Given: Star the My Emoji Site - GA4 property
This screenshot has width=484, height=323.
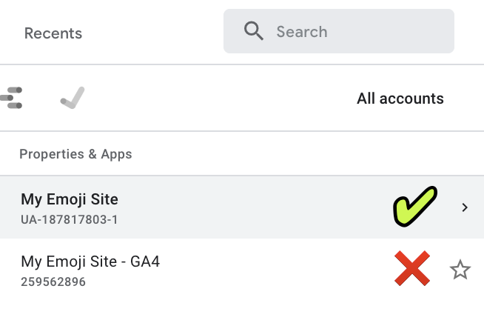Looking at the screenshot, I should [x=460, y=270].
